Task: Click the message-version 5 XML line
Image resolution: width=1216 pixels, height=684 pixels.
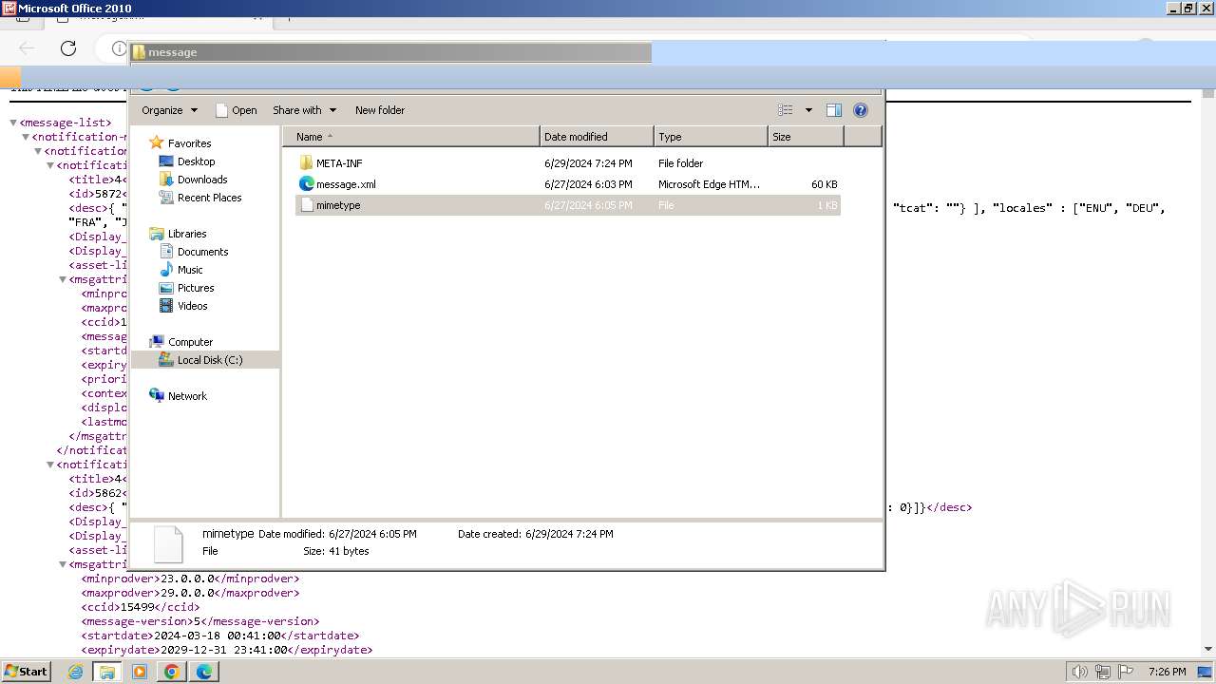Action: pos(200,621)
